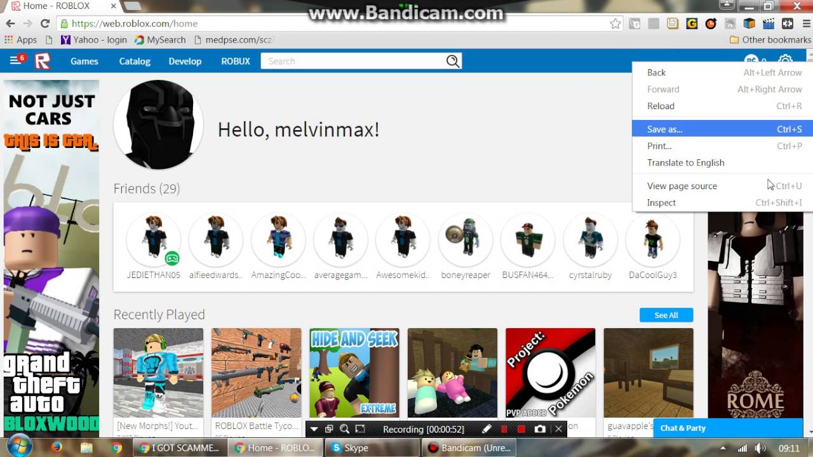
Task: Click the Bandicam pencil draw icon
Action: (x=487, y=429)
